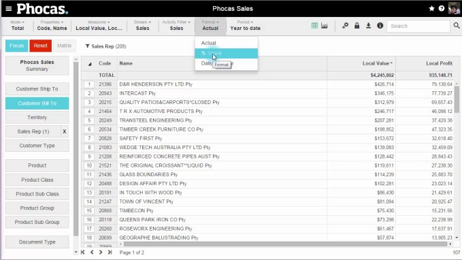The image size is (462, 260).
Task: Click the table vertical scrollbar thumb
Action: click(x=457, y=99)
